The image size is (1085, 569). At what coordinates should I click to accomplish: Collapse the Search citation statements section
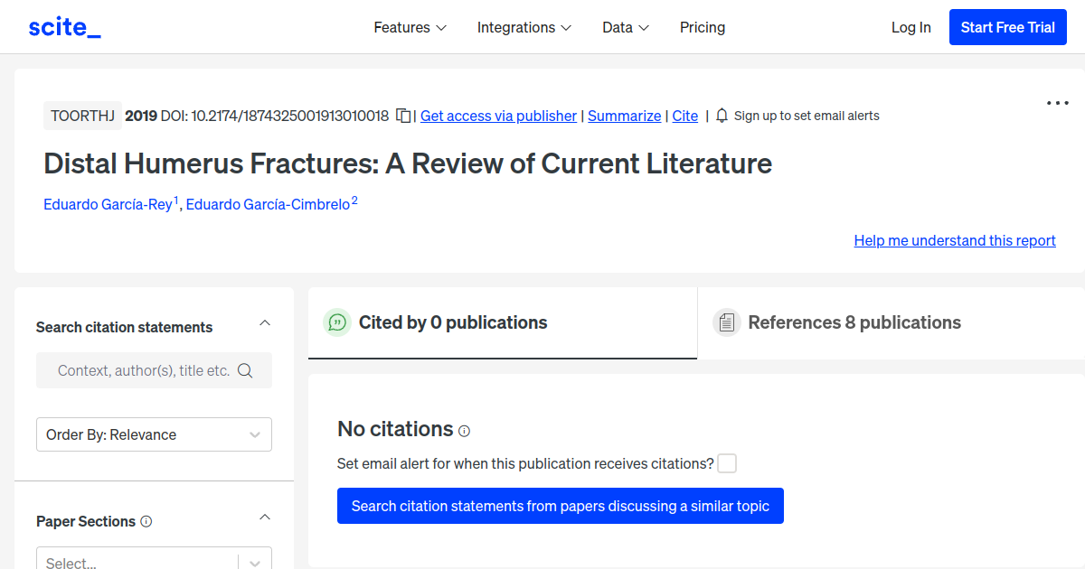tap(265, 322)
